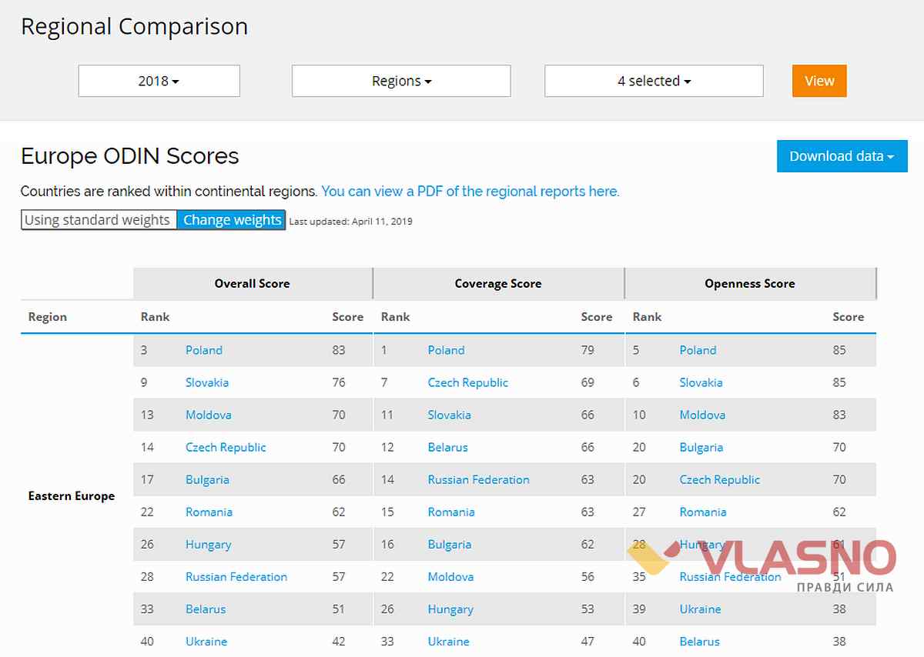The height and width of the screenshot is (657, 924).
Task: Click Score header under Overall Score
Action: [347, 317]
